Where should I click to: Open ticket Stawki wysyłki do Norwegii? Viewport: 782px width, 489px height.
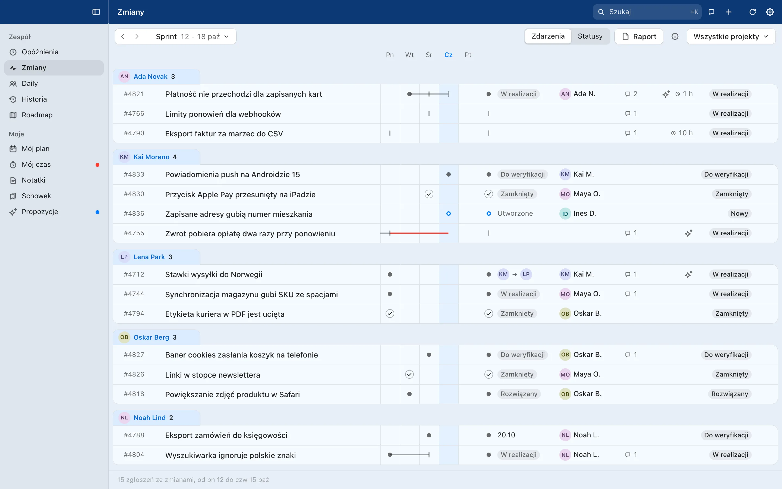pos(214,274)
